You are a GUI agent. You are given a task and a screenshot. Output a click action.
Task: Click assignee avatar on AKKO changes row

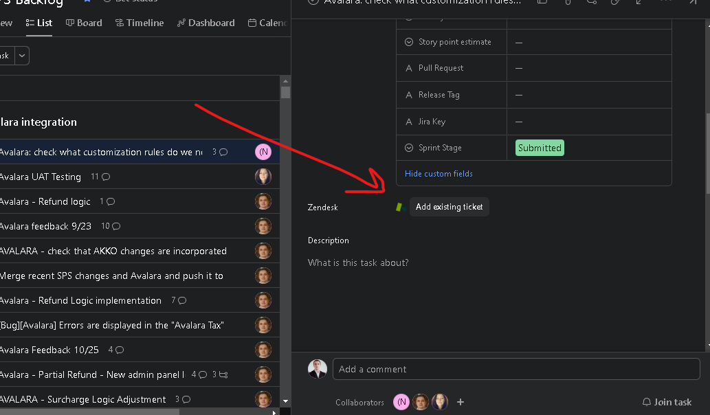point(263,251)
